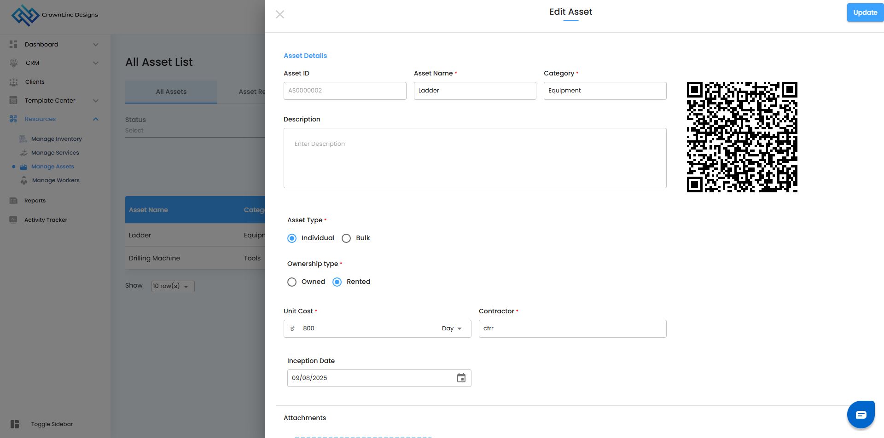Click the Template Center icon

[x=13, y=100]
